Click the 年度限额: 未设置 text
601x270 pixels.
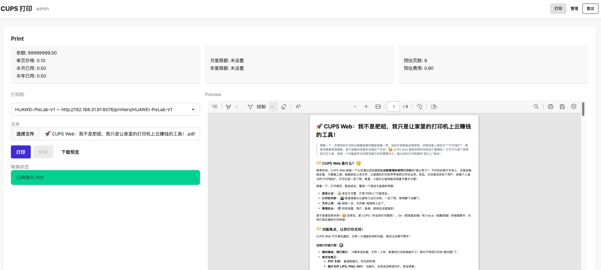227,68
